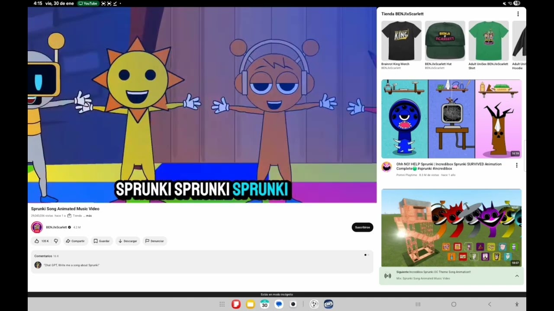Expand the description with 'más'

89,216
